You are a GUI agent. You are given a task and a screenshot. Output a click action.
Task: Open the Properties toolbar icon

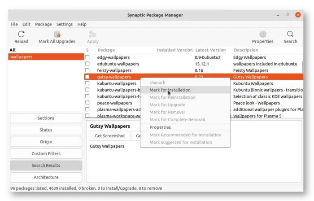click(x=262, y=34)
